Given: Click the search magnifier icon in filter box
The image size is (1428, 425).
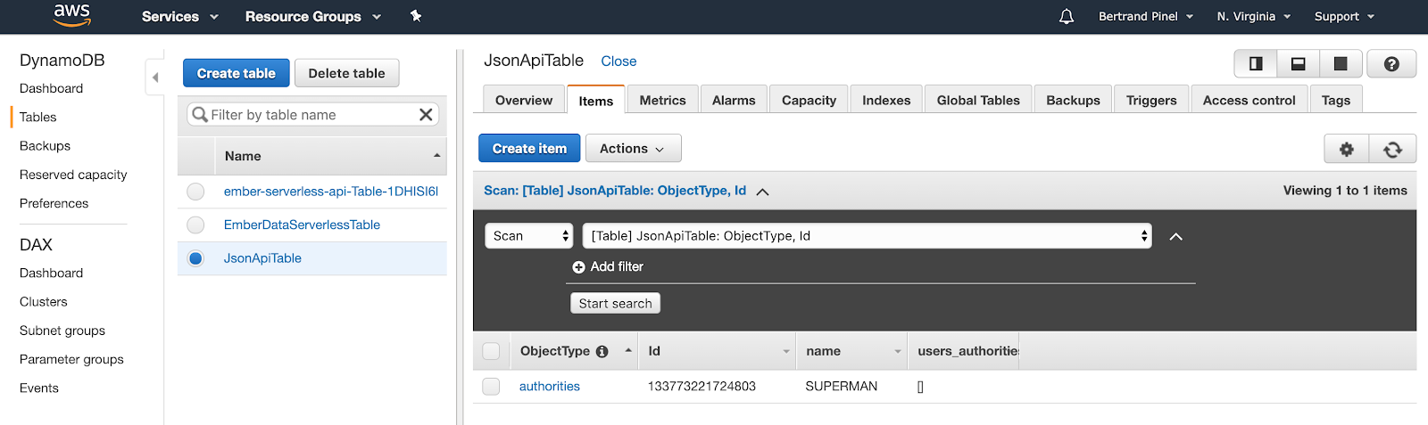Looking at the screenshot, I should tap(200, 115).
